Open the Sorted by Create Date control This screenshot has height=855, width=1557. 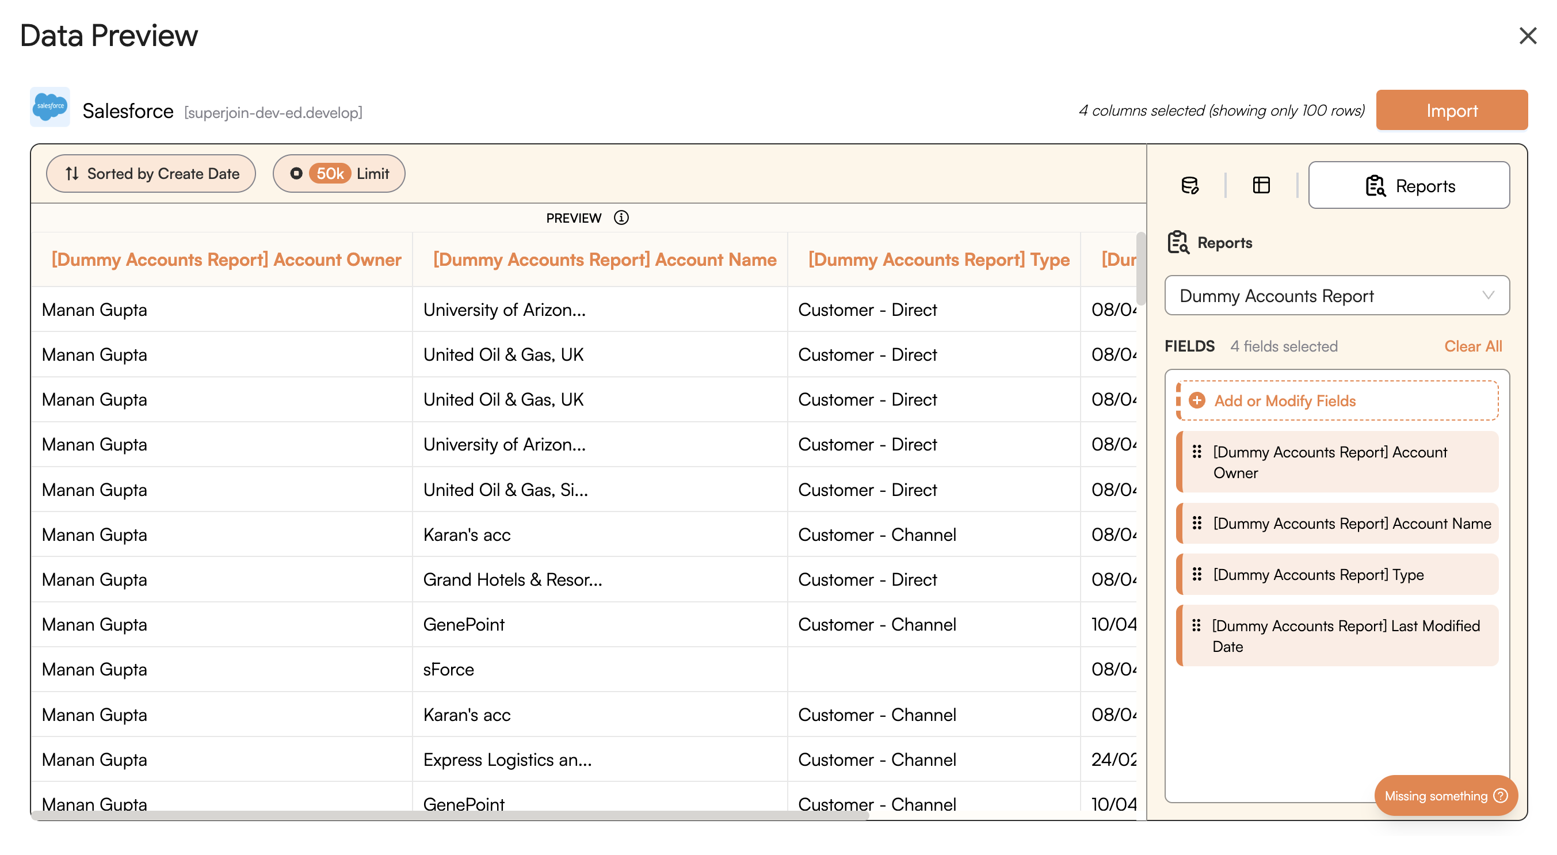[151, 173]
